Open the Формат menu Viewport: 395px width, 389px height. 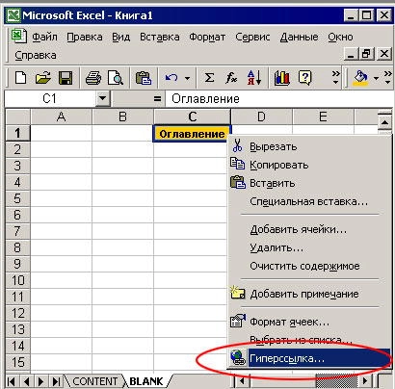[207, 38]
